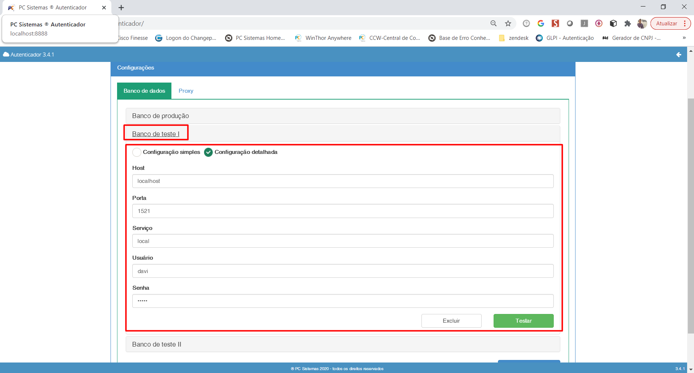Select the Configuração simples radio option
The width and height of the screenshot is (694, 373).
pyautogui.click(x=137, y=152)
